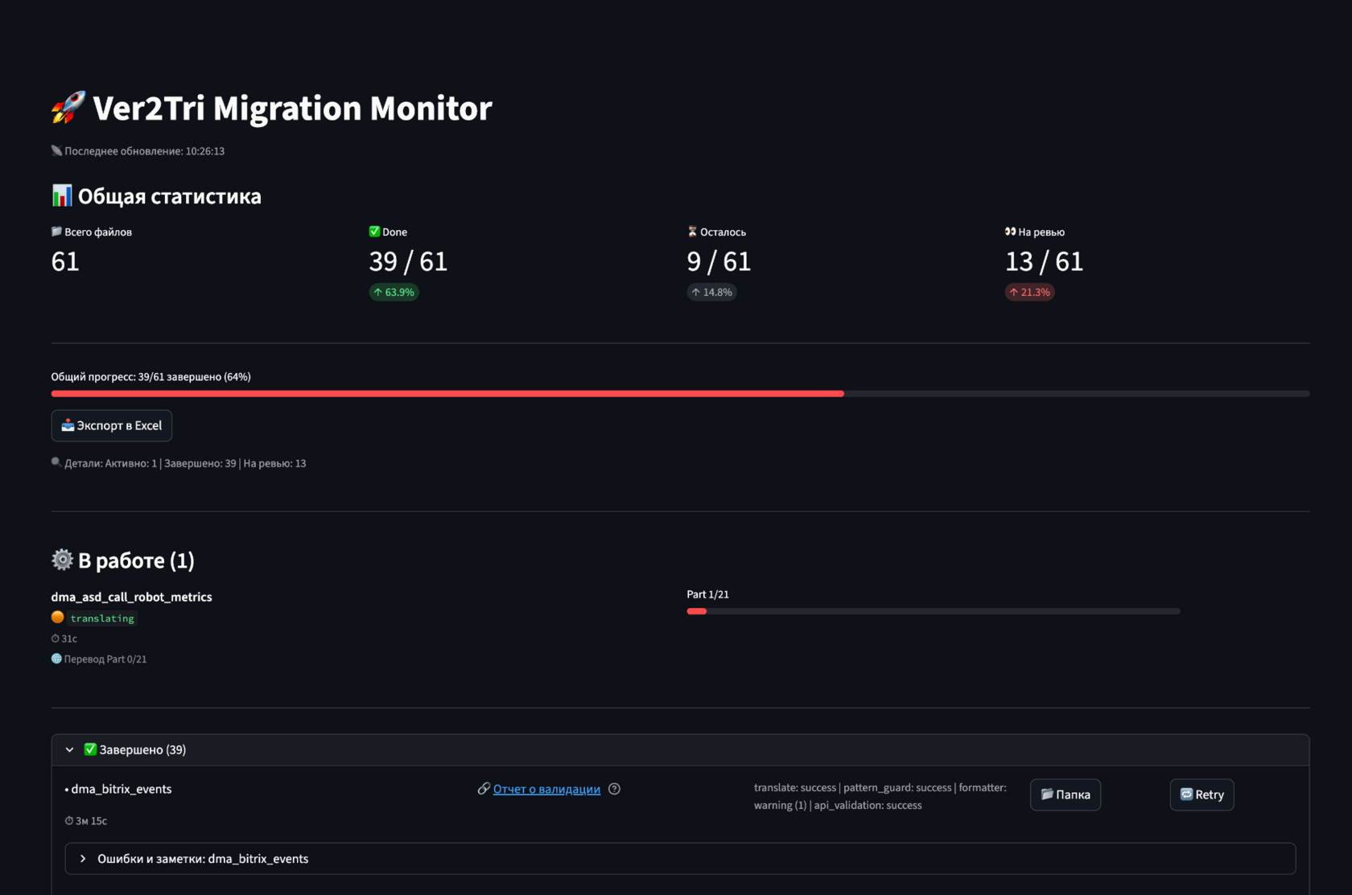
Task: Click the rocket icon beside the title
Action: pos(68,108)
